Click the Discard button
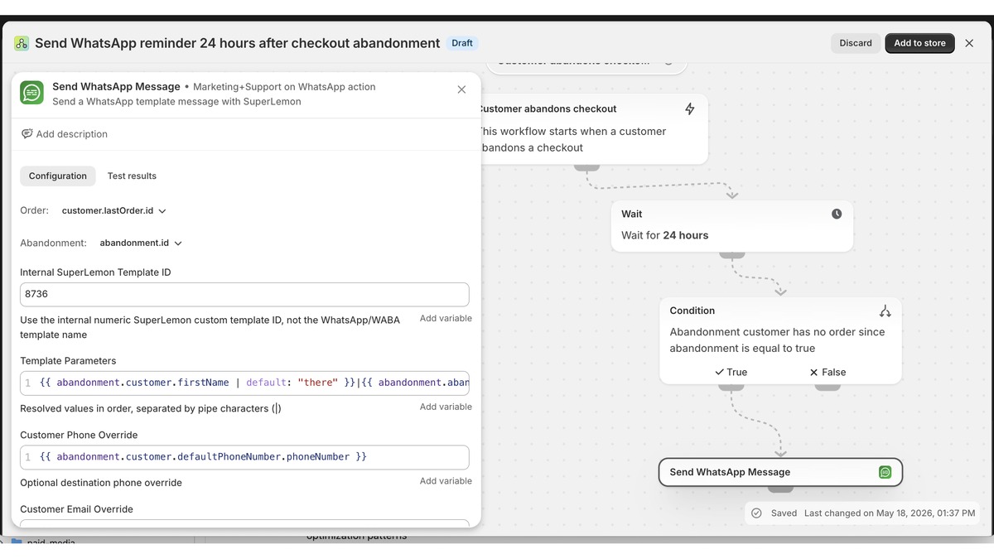This screenshot has height=559, width=994. click(856, 43)
